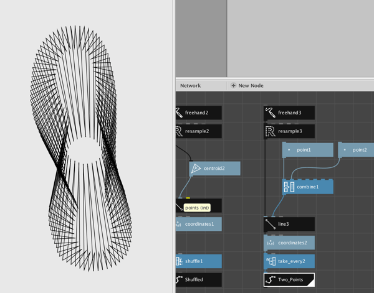This screenshot has width=374, height=293.
Task: Click the freehand3 node pen icon
Action: [x=271, y=113]
